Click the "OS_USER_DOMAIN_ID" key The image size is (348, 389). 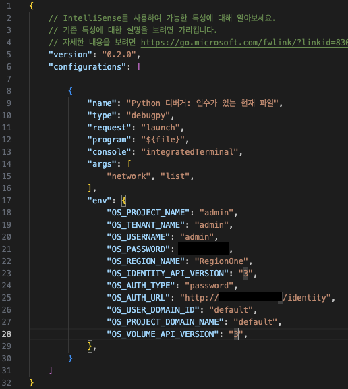pyautogui.click(x=153, y=310)
